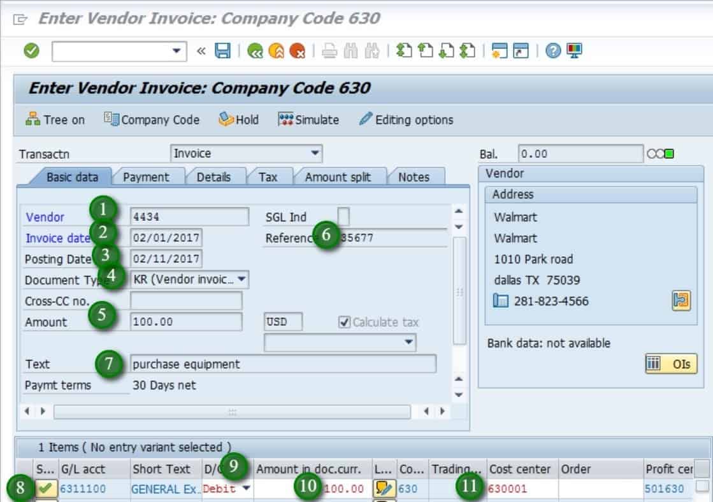Click the Company Code icon button
713x502 pixels.
(x=151, y=120)
